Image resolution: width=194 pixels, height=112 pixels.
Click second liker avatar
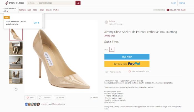[29, 104]
